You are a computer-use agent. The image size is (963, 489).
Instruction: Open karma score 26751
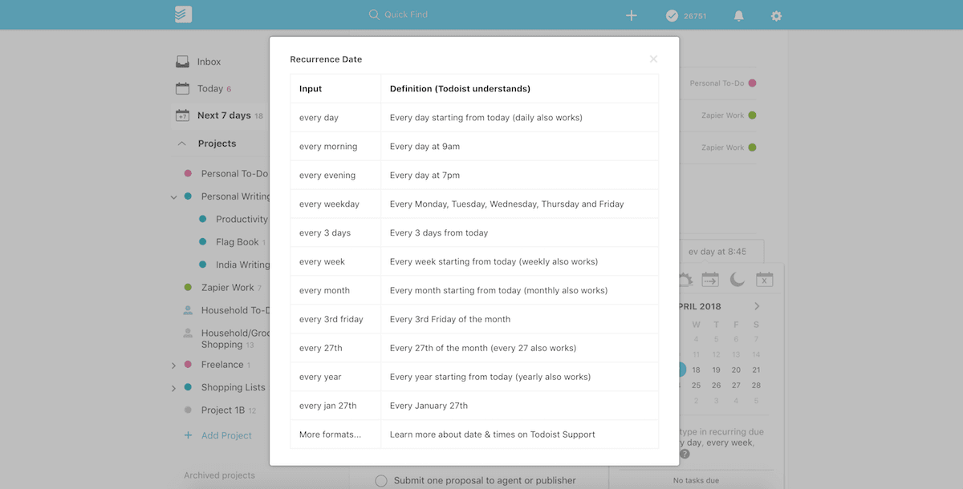(x=695, y=16)
